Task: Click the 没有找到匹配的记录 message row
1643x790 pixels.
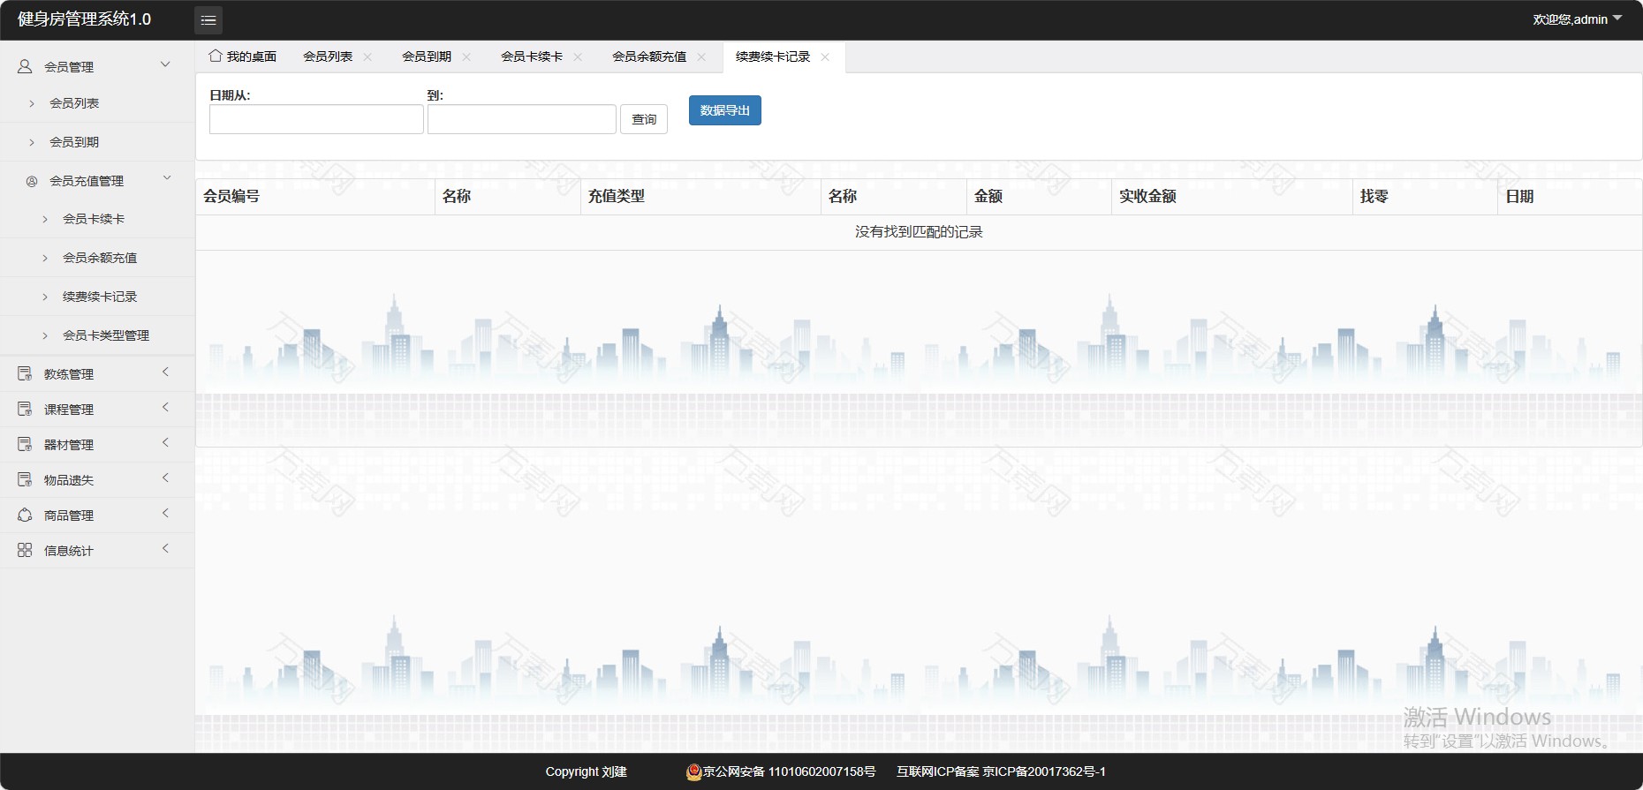Action: [919, 232]
